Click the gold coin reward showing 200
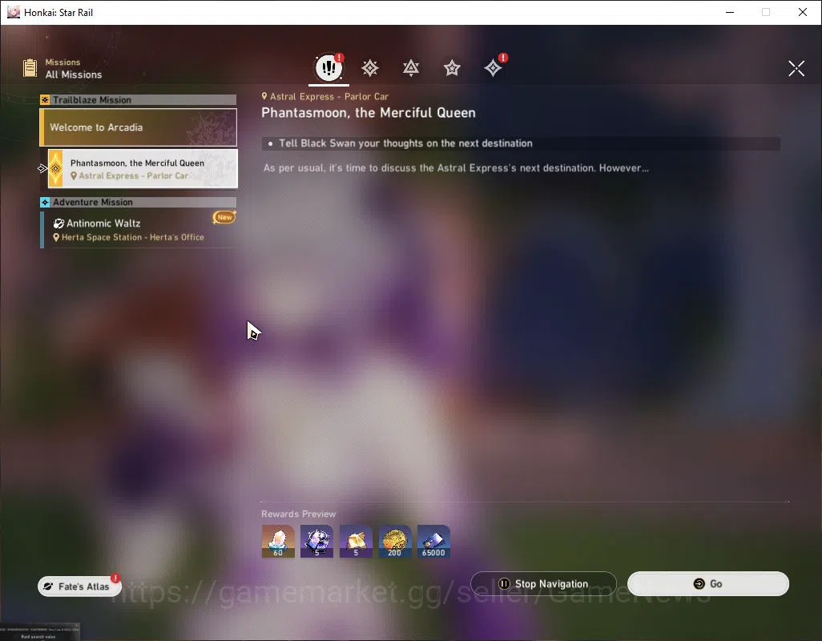This screenshot has height=641, width=822. (x=395, y=542)
